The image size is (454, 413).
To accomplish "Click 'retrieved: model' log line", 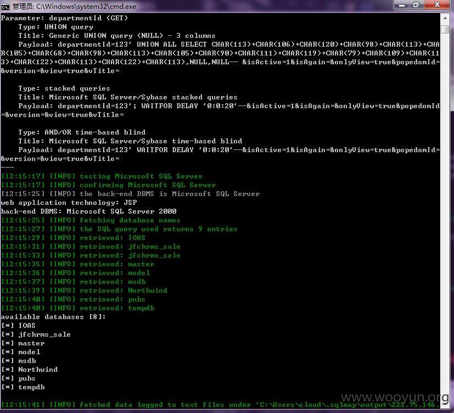I will tap(76, 273).
